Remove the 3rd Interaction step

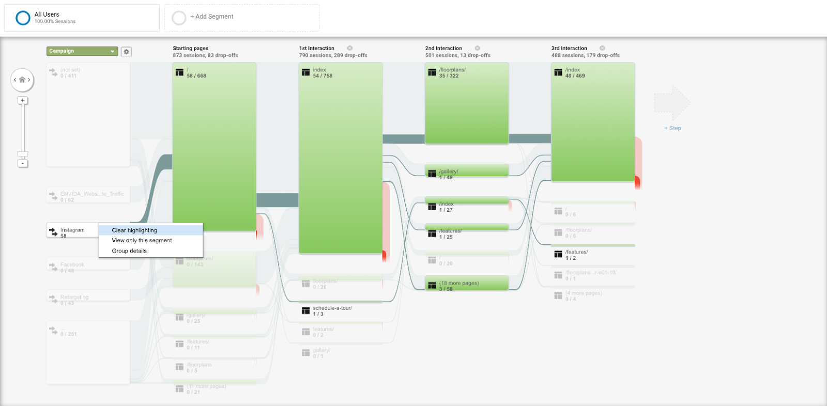coord(602,48)
